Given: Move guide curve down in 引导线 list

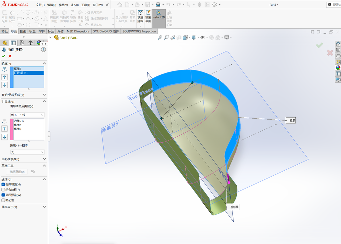Looking at the screenshot, I should (4, 137).
